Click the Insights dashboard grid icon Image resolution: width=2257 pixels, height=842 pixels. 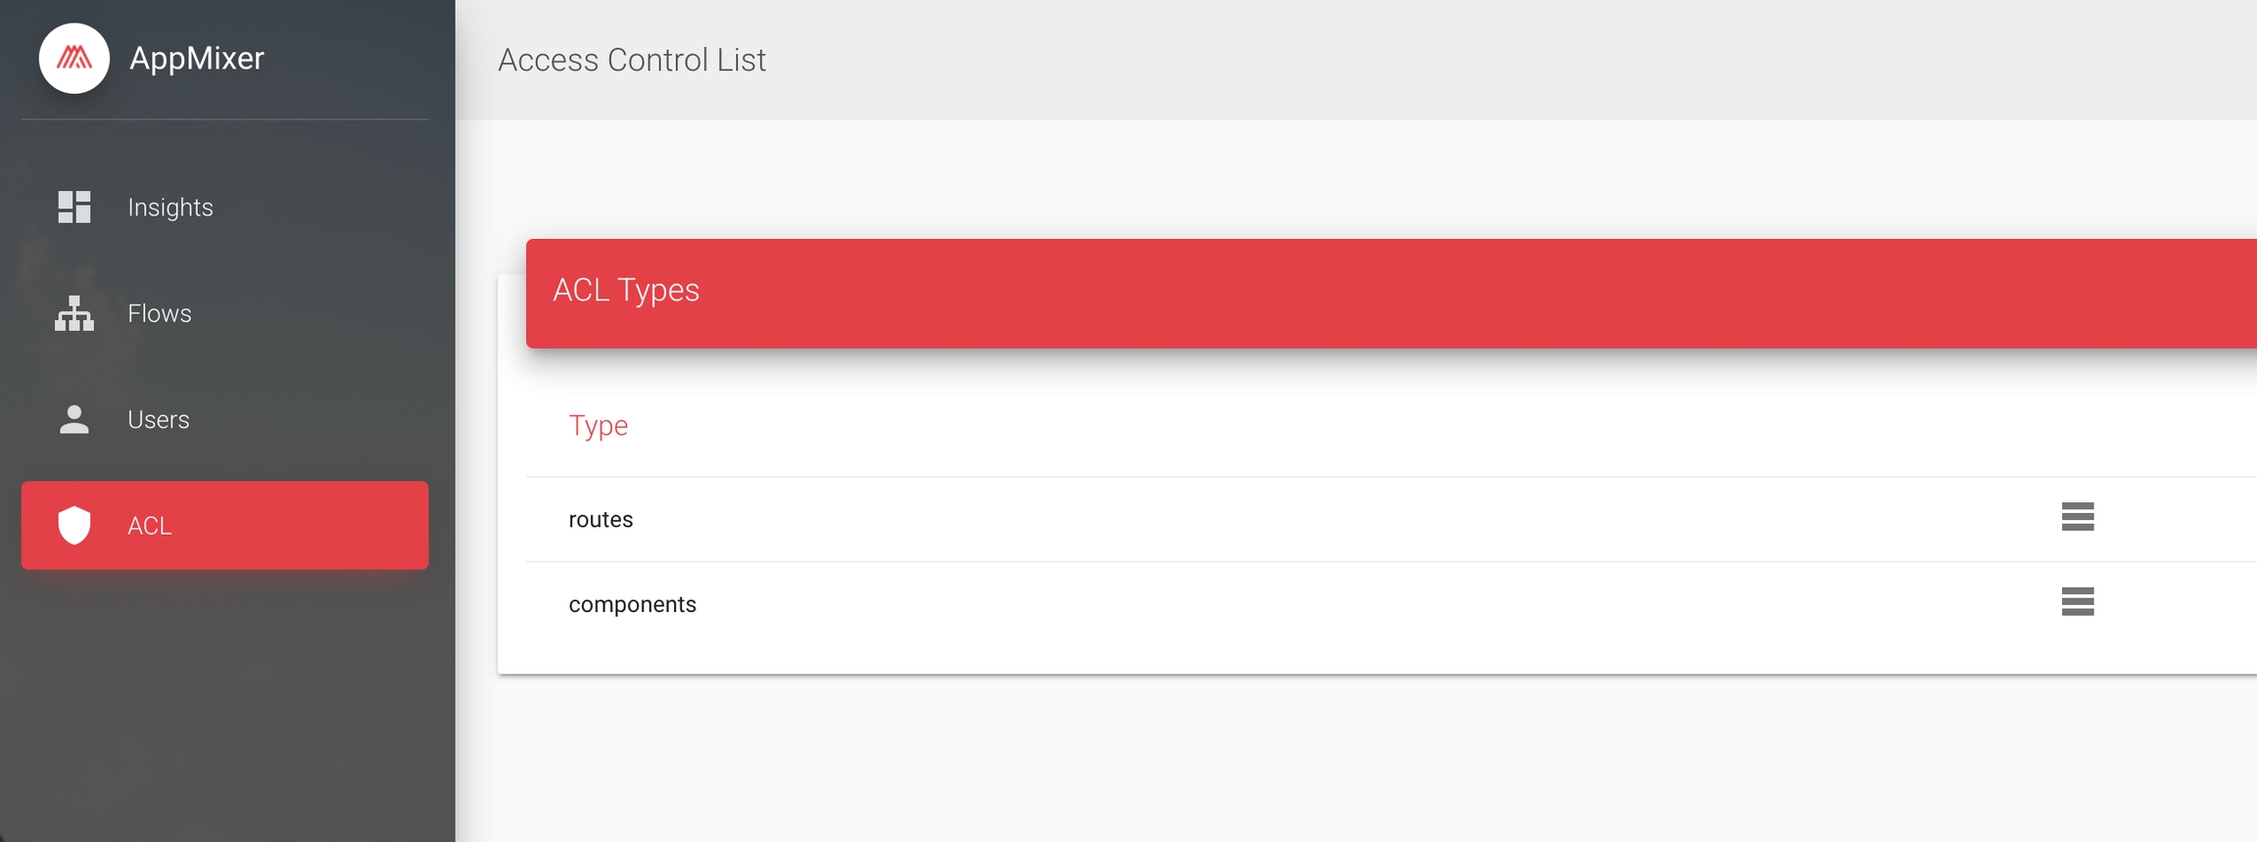74,208
